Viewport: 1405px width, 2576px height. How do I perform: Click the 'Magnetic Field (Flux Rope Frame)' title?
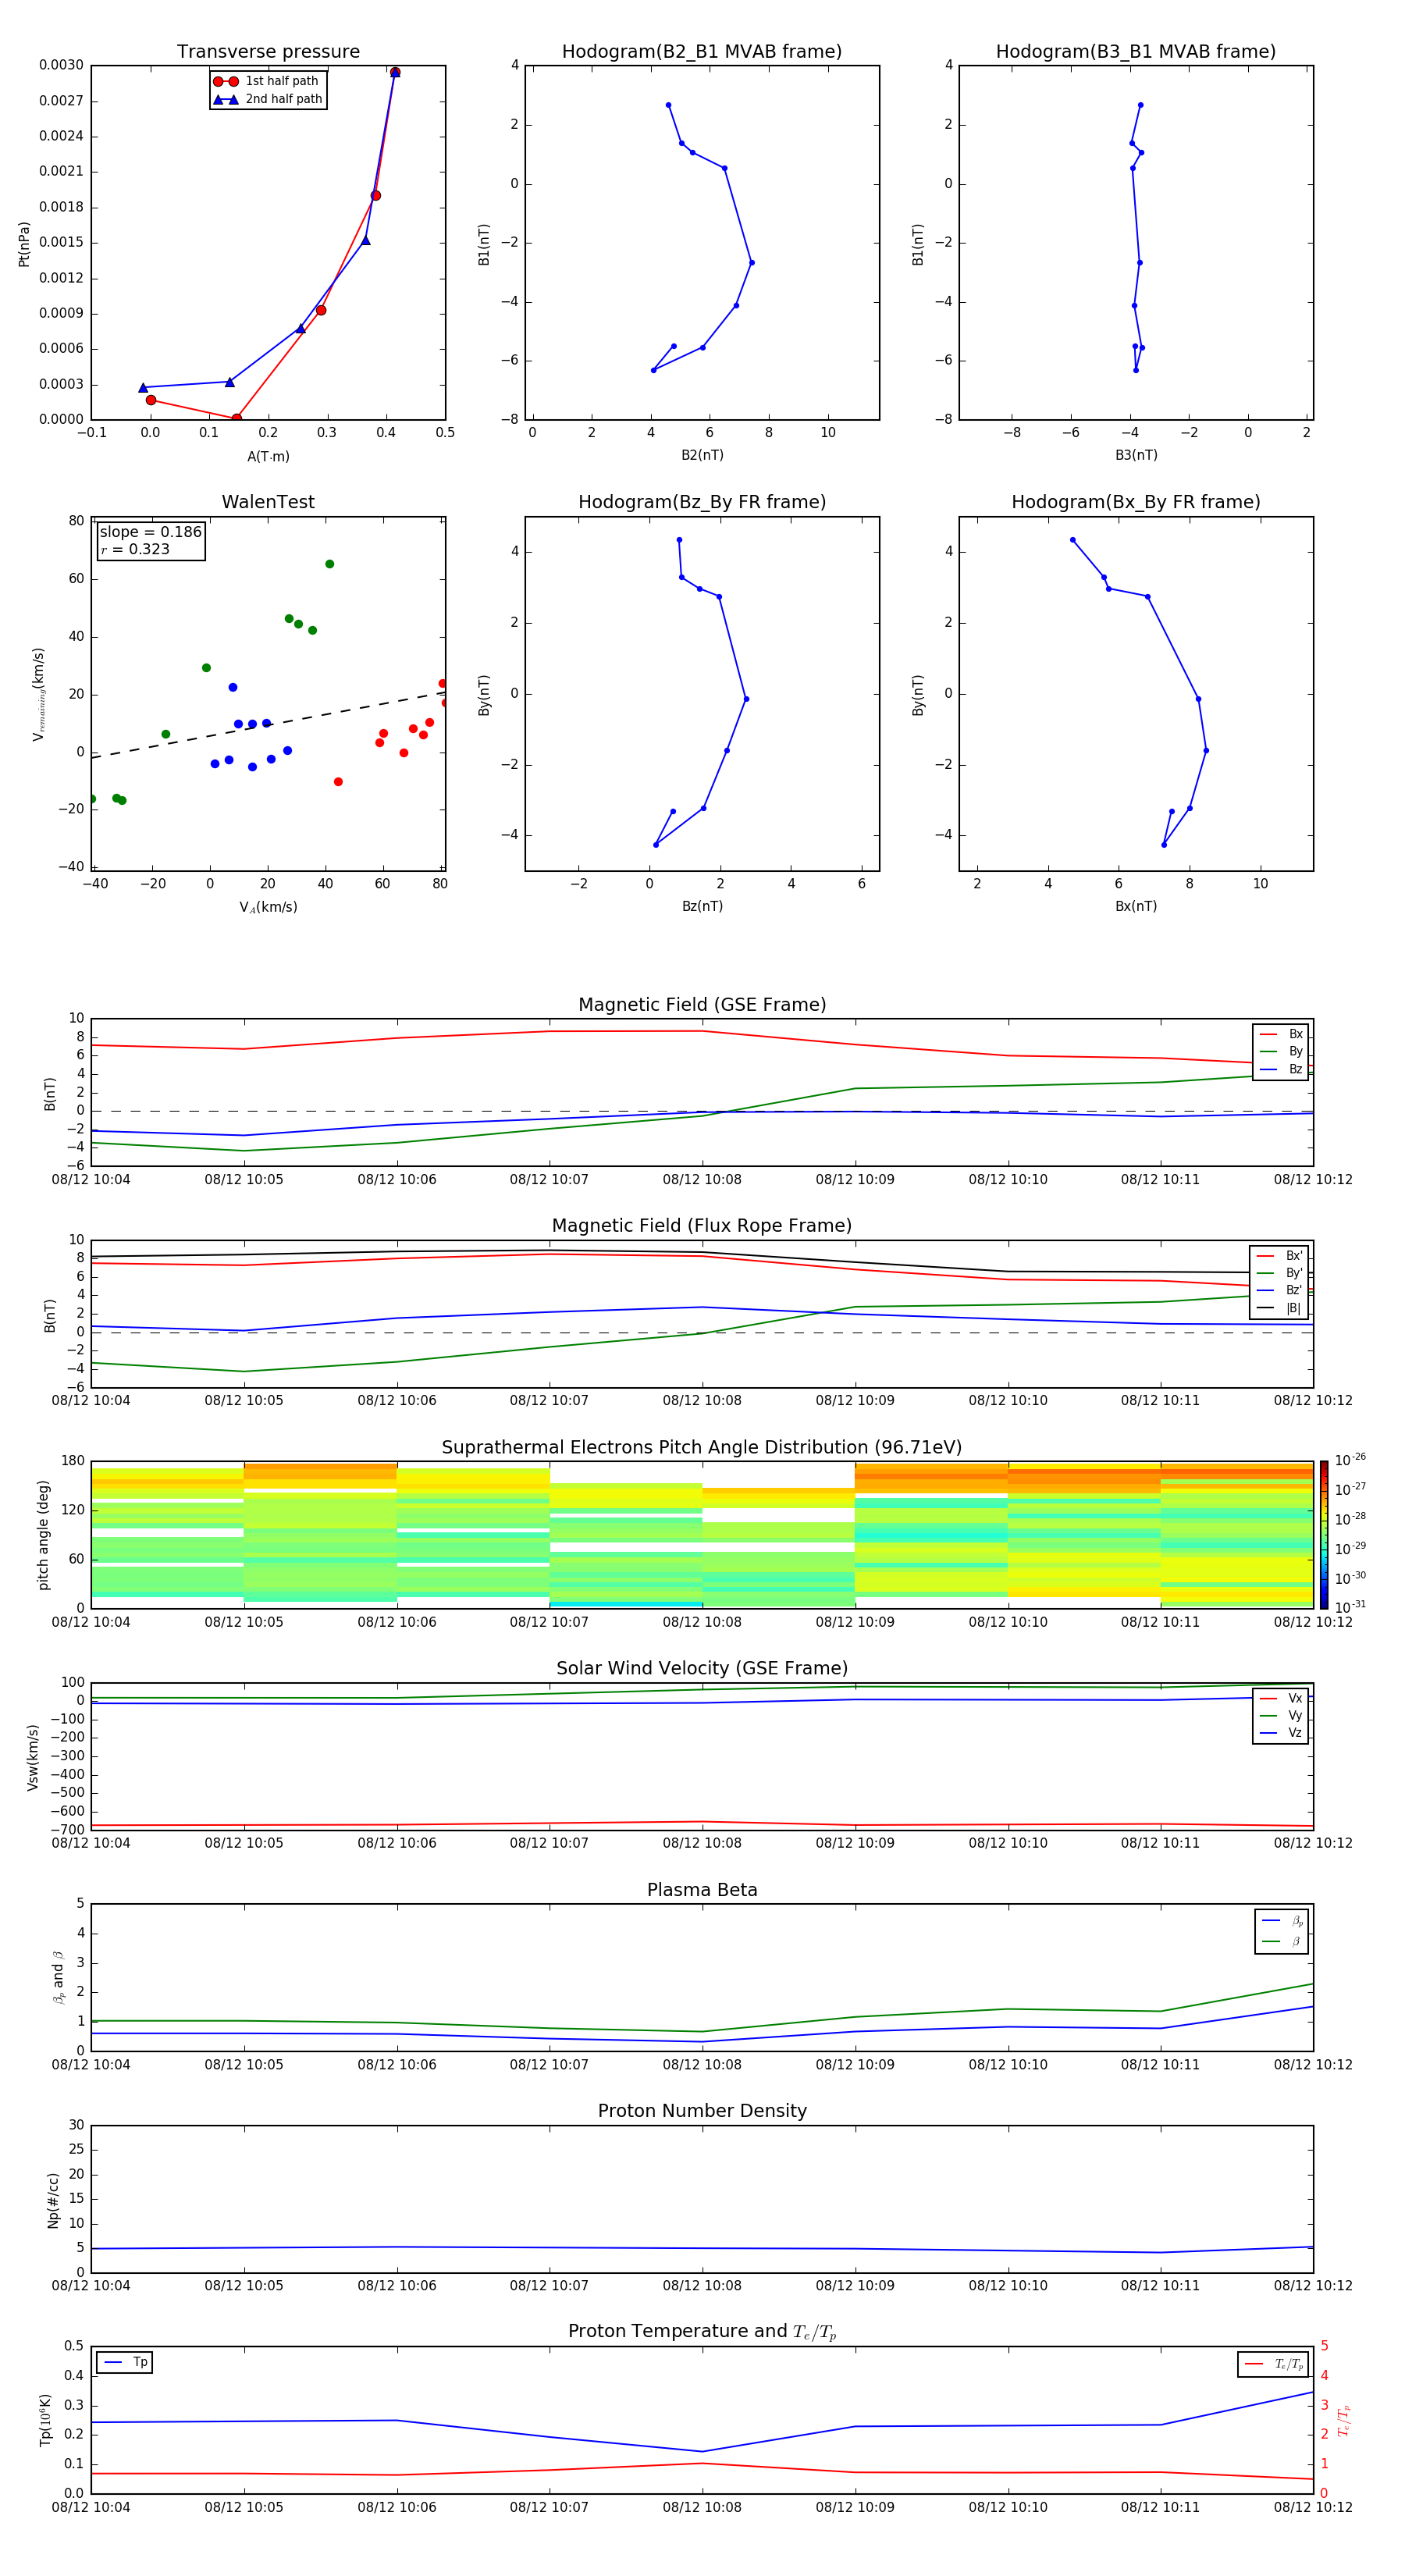click(702, 1226)
